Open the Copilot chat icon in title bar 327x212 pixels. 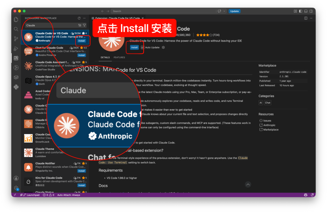(219, 11)
